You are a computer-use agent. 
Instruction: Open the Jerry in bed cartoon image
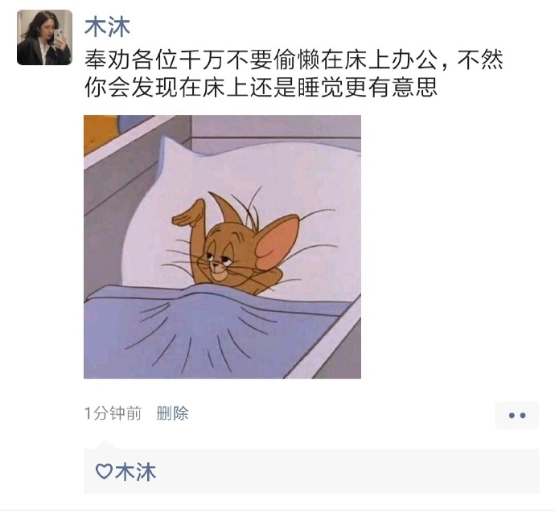(x=222, y=247)
